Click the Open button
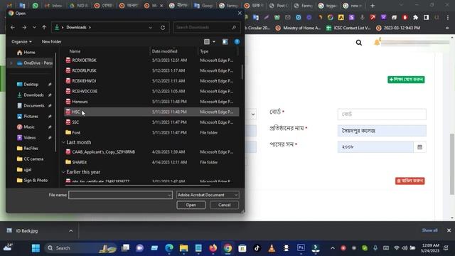Viewport: 455px width, 256px height. [x=191, y=205]
